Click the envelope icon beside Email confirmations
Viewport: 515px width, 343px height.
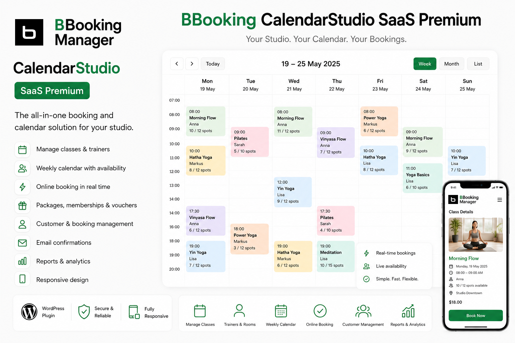coord(22,243)
